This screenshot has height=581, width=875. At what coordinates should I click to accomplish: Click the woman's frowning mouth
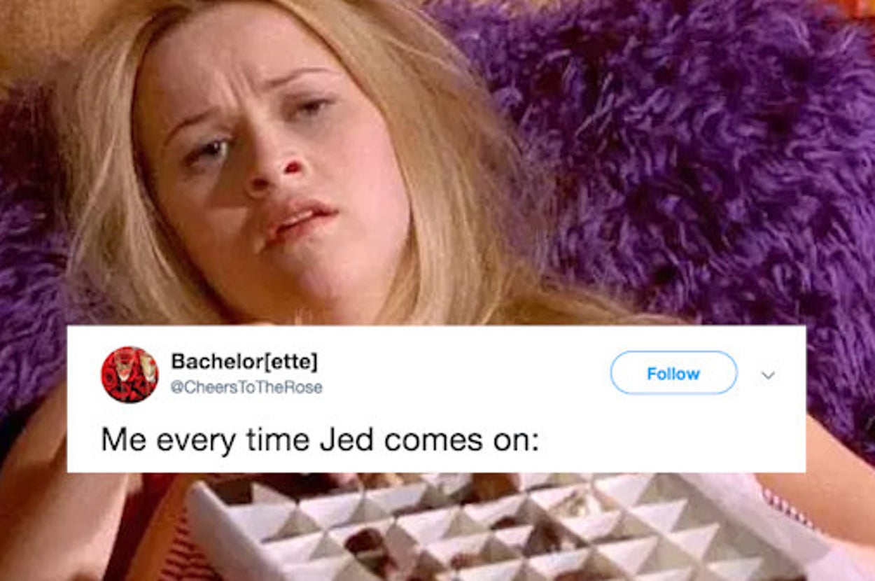(x=297, y=220)
